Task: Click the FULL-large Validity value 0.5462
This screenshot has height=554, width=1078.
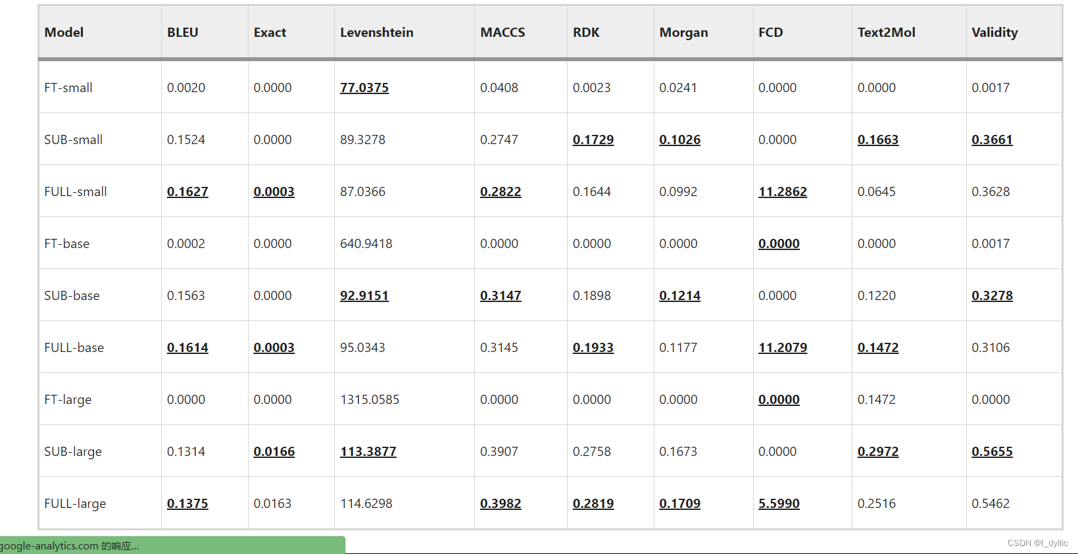Action: [991, 503]
